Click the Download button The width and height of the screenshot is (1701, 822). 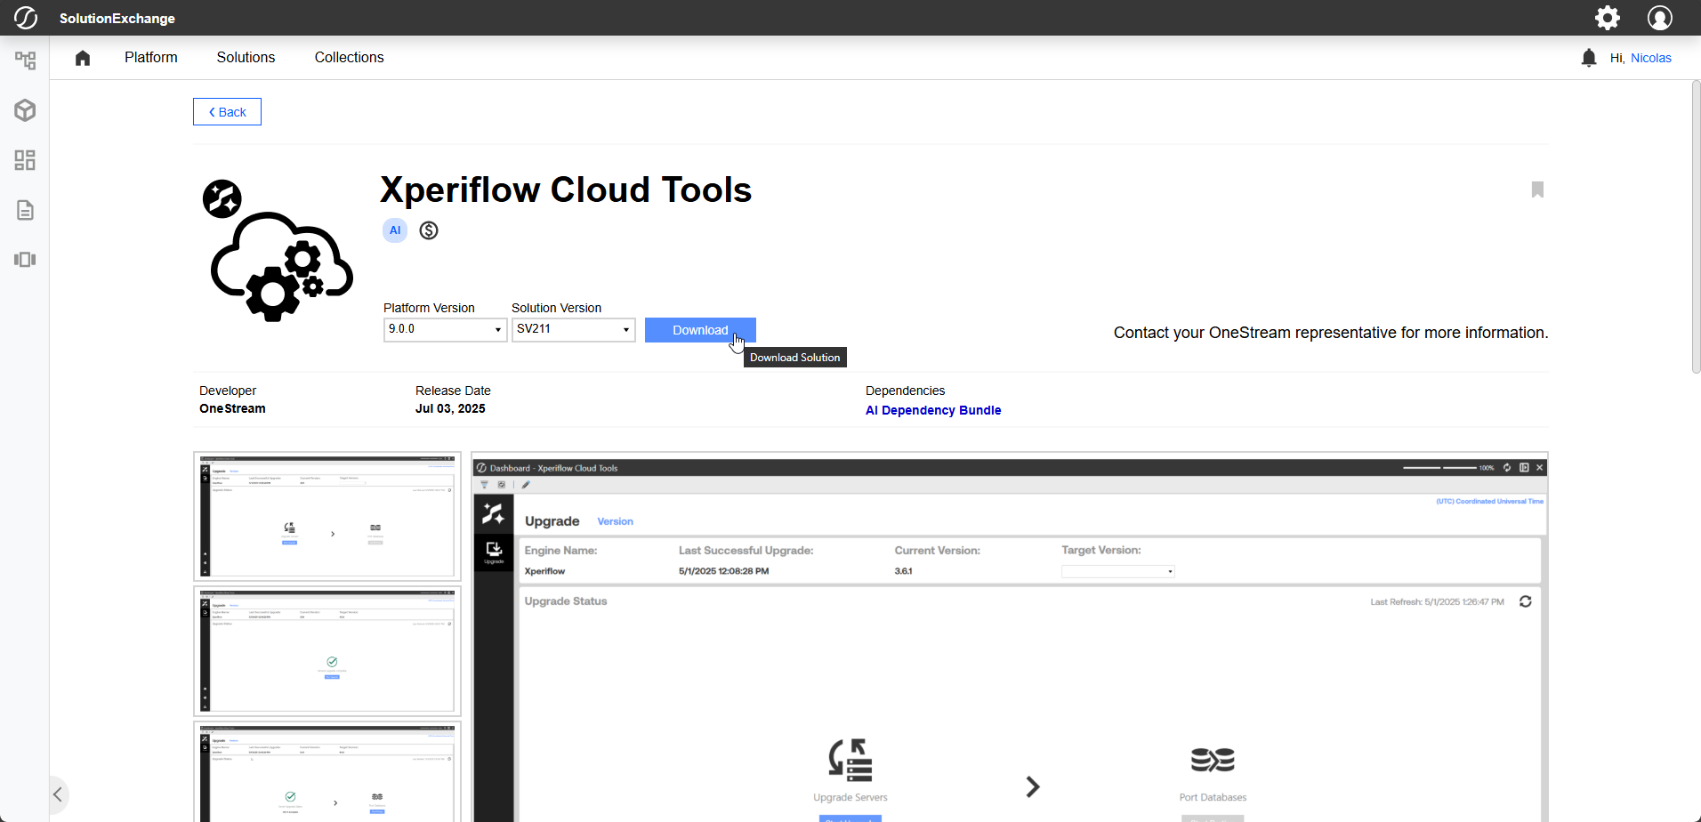click(x=699, y=330)
